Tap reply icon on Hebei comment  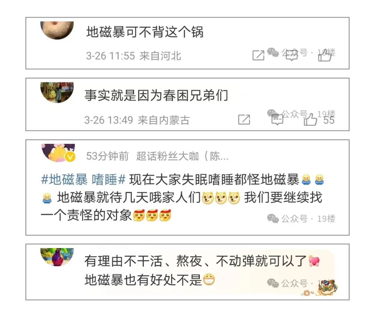[x=292, y=55]
